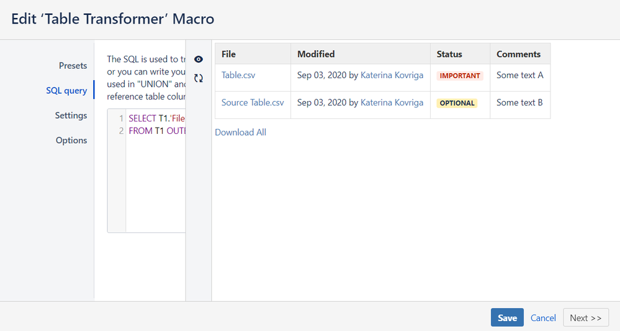Image resolution: width=620 pixels, height=331 pixels.
Task: Click the yellow OPTIONAL status badge
Action: 457,103
